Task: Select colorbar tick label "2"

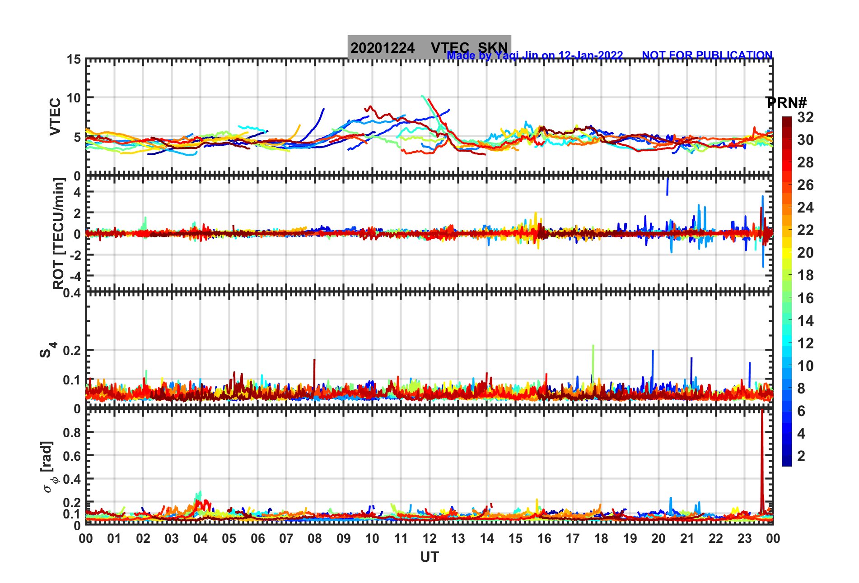Action: (801, 456)
